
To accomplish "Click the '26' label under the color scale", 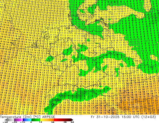I will 53,122.
